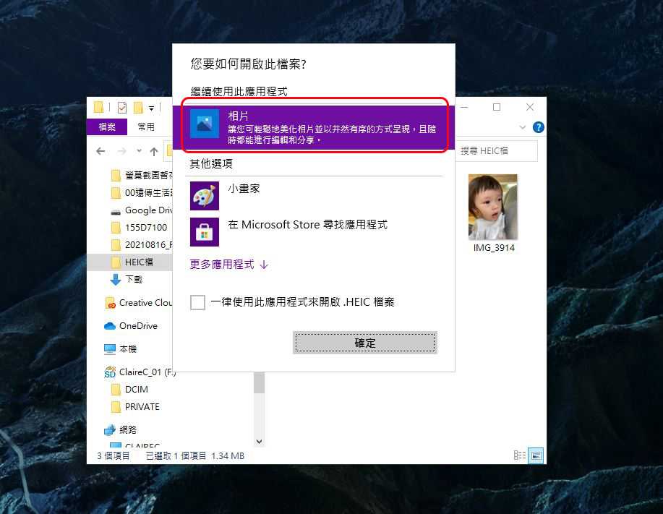Select OneDrive in the navigation pane

pos(137,326)
